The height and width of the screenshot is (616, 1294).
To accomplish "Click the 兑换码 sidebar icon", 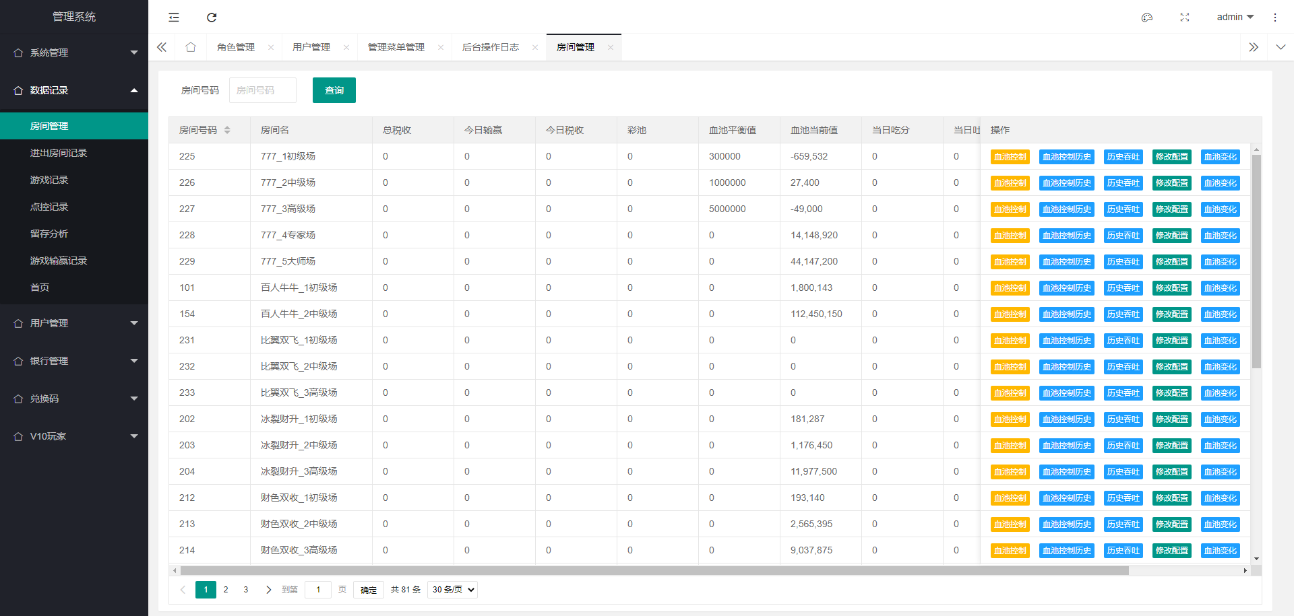I will (18, 399).
